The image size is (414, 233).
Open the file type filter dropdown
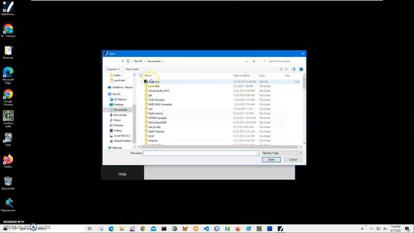[282, 153]
